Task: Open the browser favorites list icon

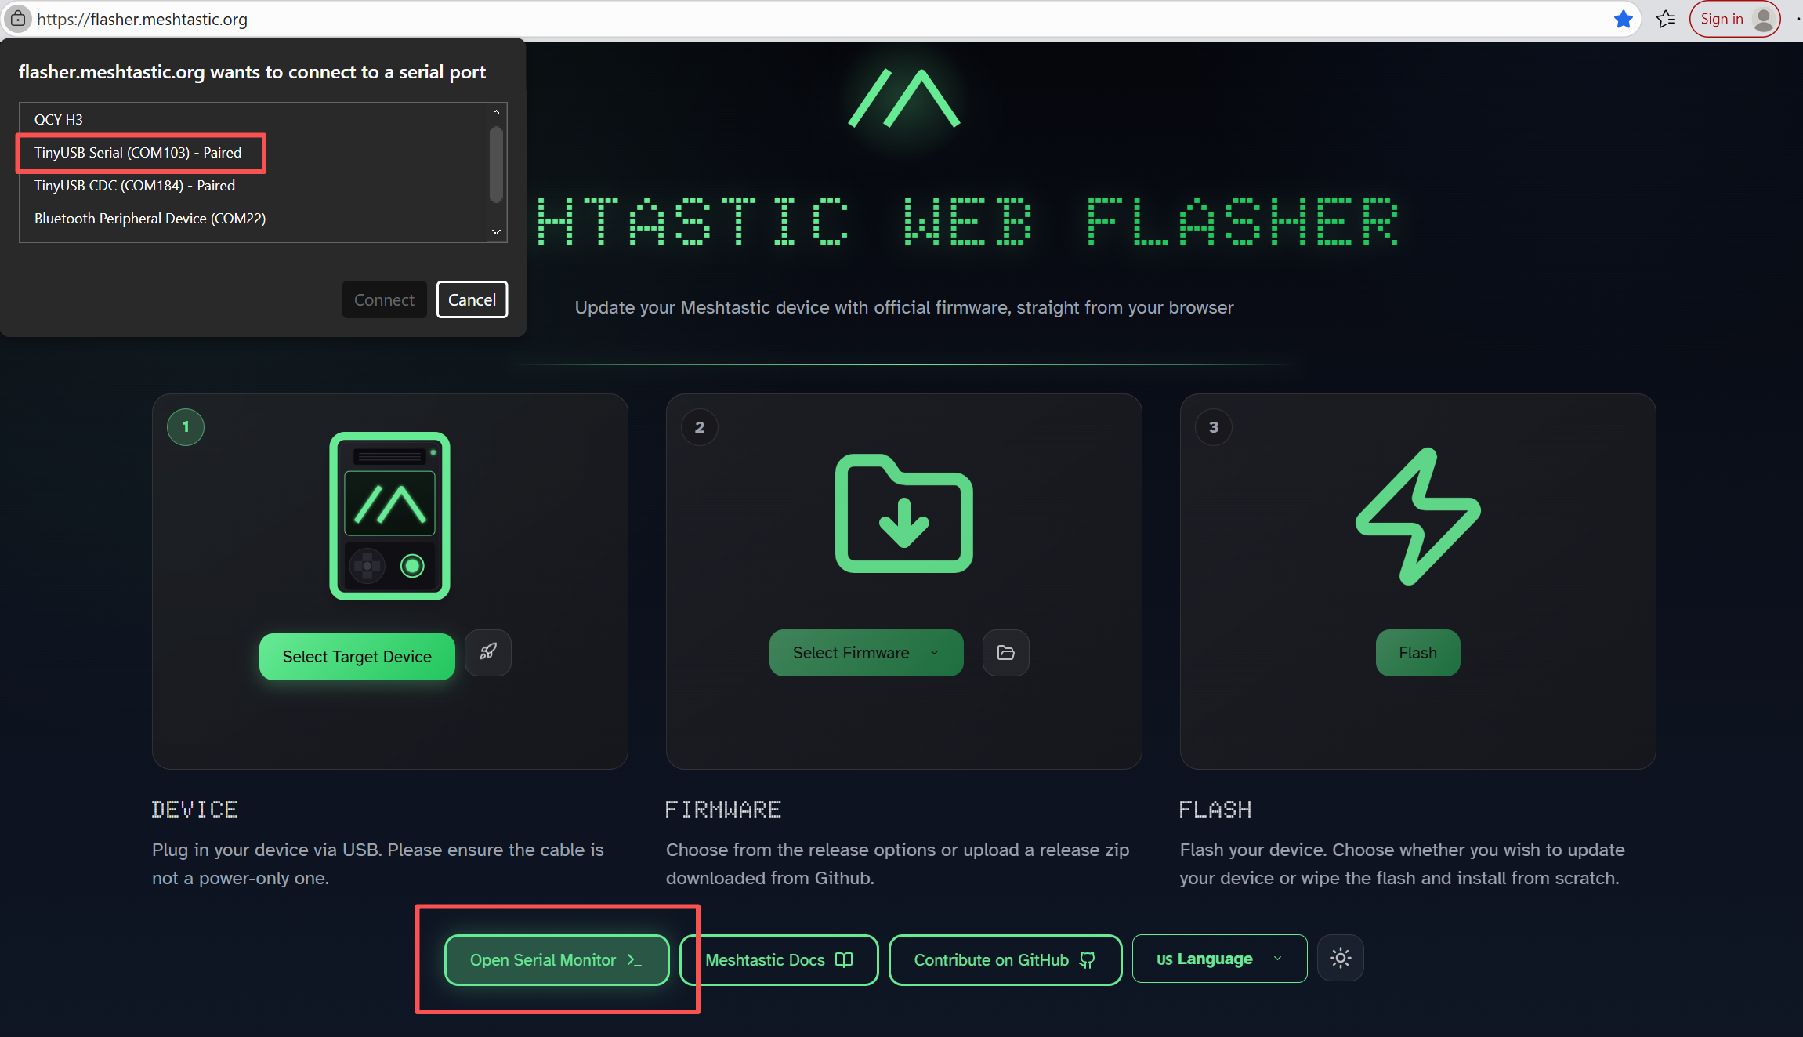Action: (x=1666, y=19)
